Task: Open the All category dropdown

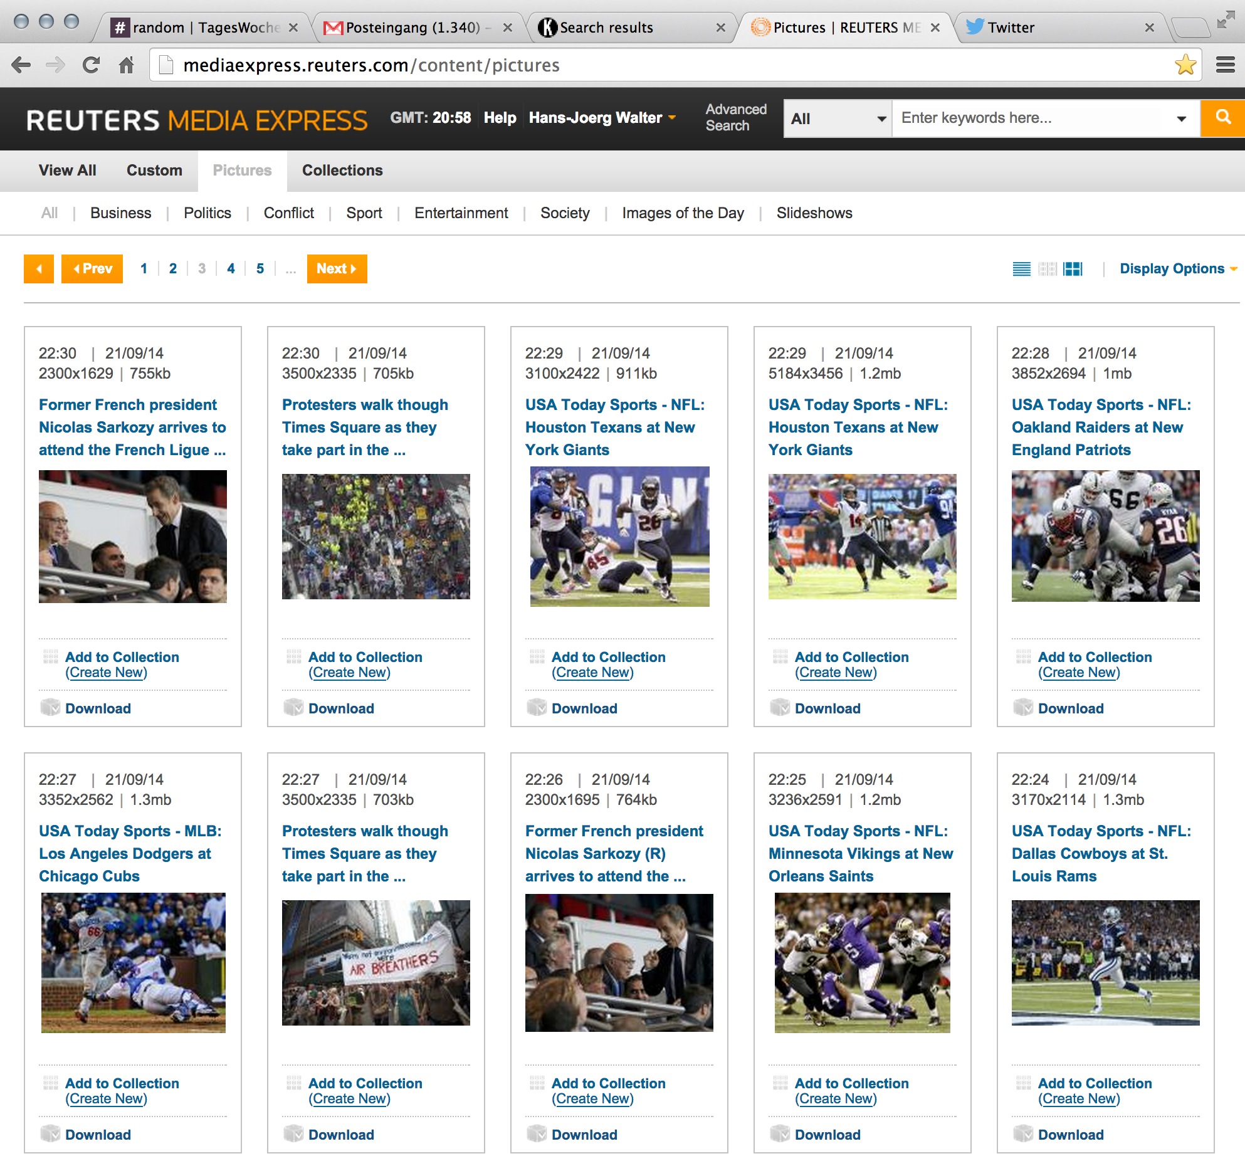Action: pos(838,118)
